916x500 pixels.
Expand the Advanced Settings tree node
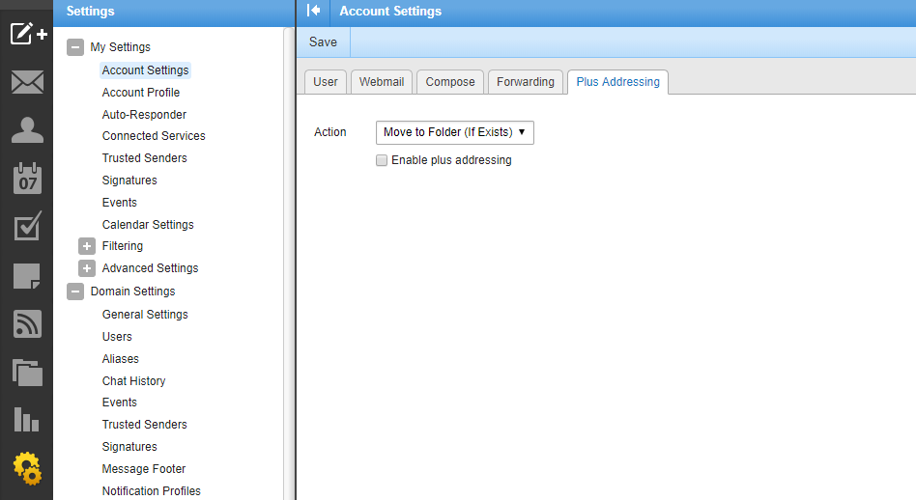87,268
